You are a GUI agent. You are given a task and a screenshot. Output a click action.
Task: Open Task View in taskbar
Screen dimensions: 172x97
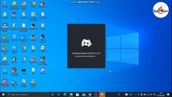(x=59, y=95)
